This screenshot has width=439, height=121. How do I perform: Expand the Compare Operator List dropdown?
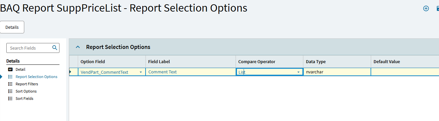point(298,72)
